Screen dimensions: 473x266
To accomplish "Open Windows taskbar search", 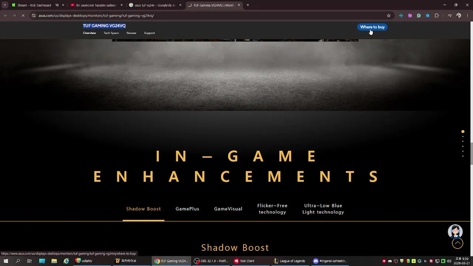I will coord(18,261).
